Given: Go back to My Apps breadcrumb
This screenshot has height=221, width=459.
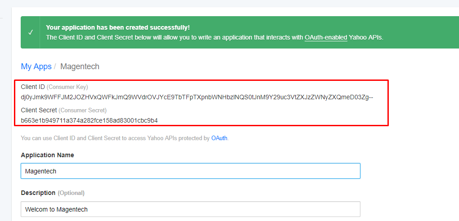Looking at the screenshot, I should 36,66.
